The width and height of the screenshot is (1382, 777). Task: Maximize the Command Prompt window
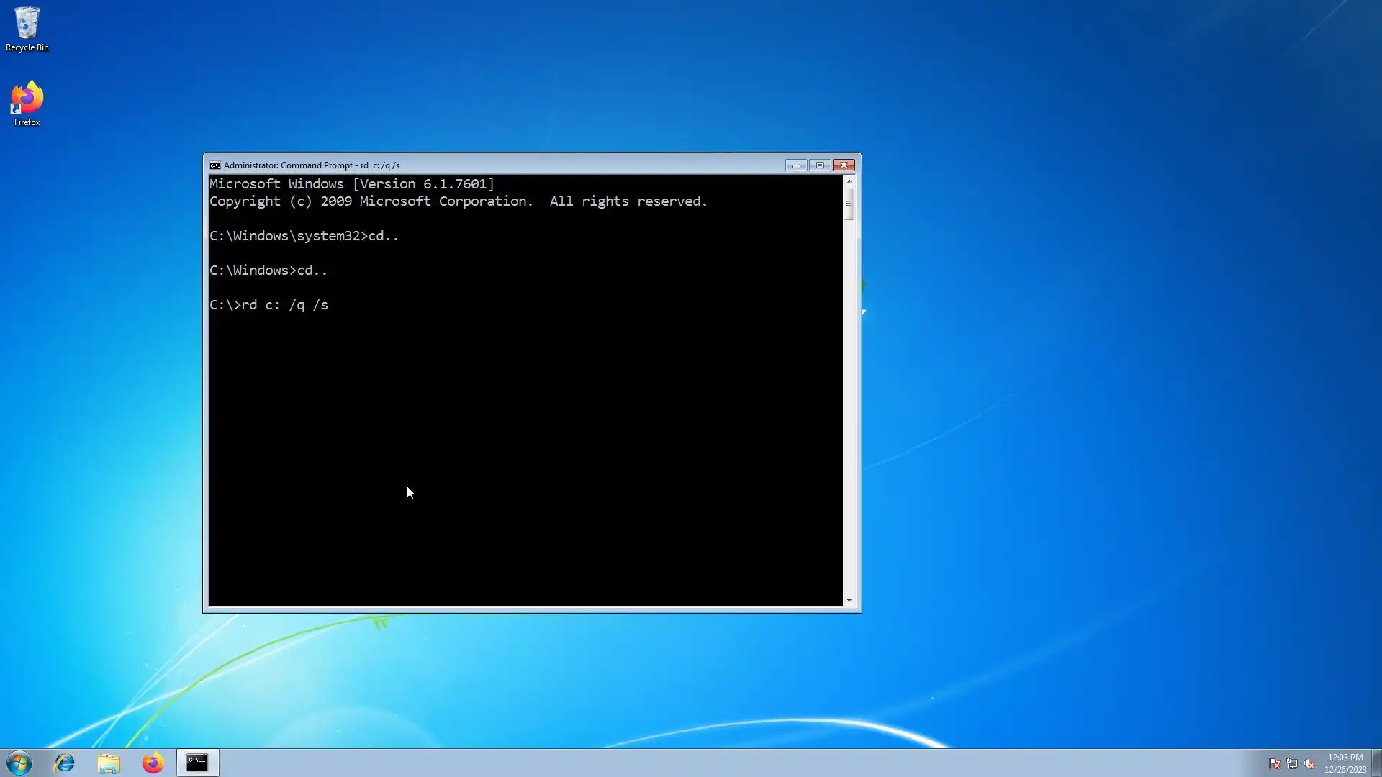click(x=820, y=165)
